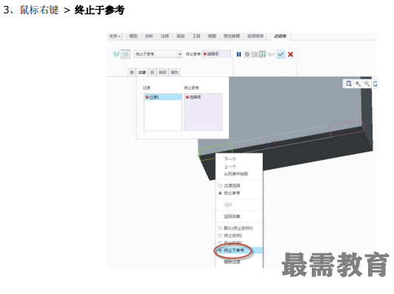394x294 pixels.
Task: Switch to the 柔性建模 ribbon tab
Action: tap(232, 36)
